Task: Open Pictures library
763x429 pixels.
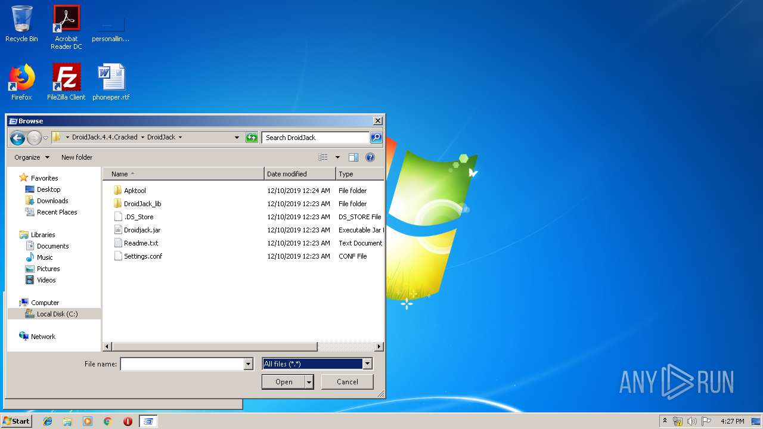Action: (x=42, y=269)
